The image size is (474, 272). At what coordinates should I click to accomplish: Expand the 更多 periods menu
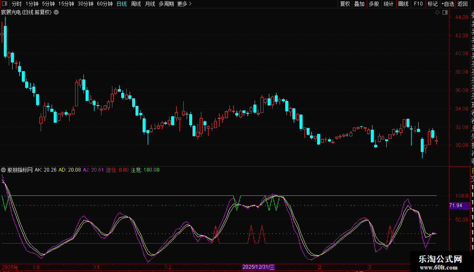(185, 4)
